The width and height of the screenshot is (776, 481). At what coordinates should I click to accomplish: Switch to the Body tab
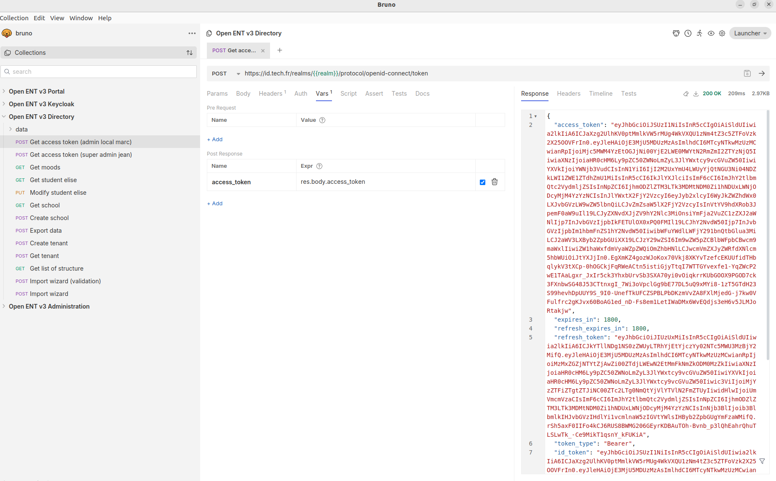click(244, 94)
